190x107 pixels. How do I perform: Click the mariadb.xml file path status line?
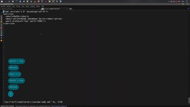point(33,102)
